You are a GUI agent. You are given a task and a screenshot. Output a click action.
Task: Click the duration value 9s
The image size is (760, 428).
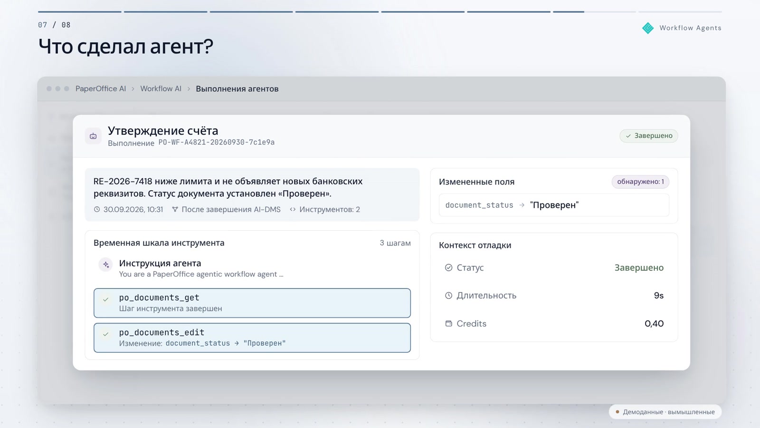(x=659, y=295)
